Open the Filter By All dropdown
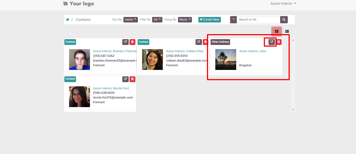 point(157,20)
